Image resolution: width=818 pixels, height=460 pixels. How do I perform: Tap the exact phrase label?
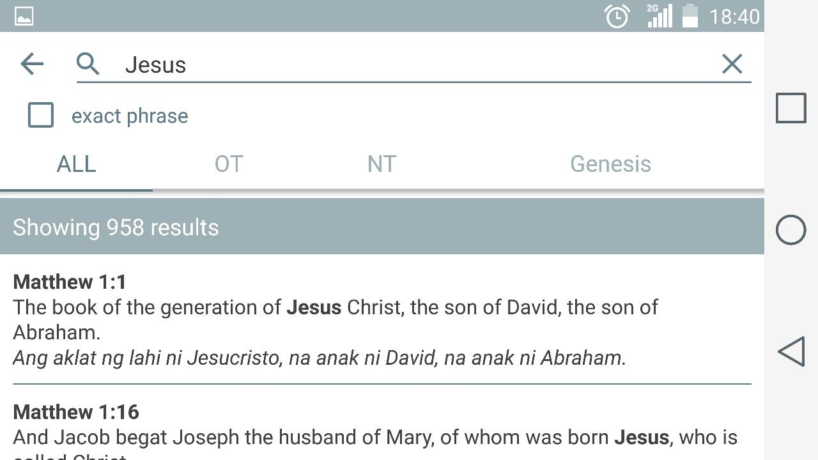pyautogui.click(x=130, y=116)
